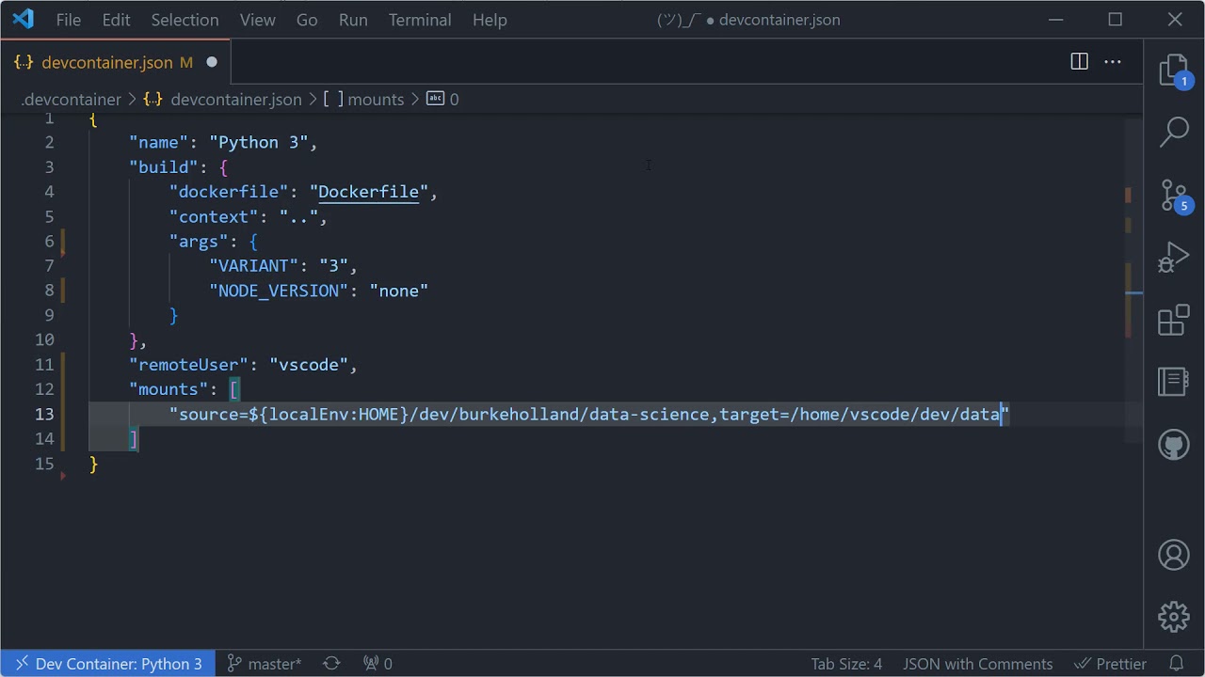The height and width of the screenshot is (677, 1205).
Task: Open the Search view in activity bar
Action: tap(1174, 132)
